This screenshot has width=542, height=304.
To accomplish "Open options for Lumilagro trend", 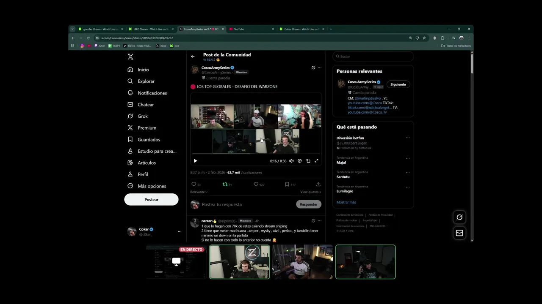I will pos(408,187).
